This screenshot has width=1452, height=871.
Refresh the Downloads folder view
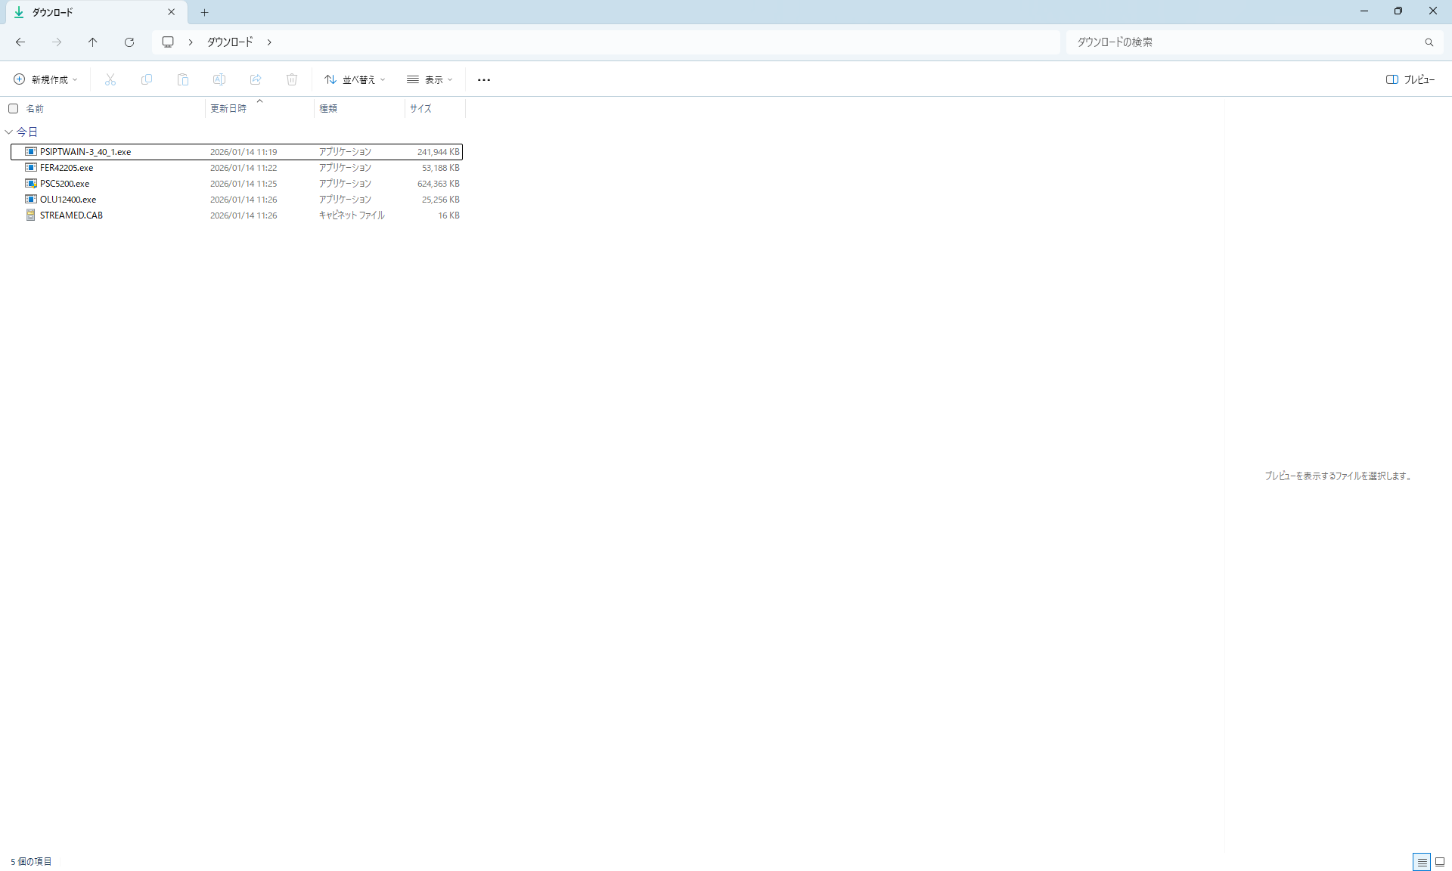[129, 42]
